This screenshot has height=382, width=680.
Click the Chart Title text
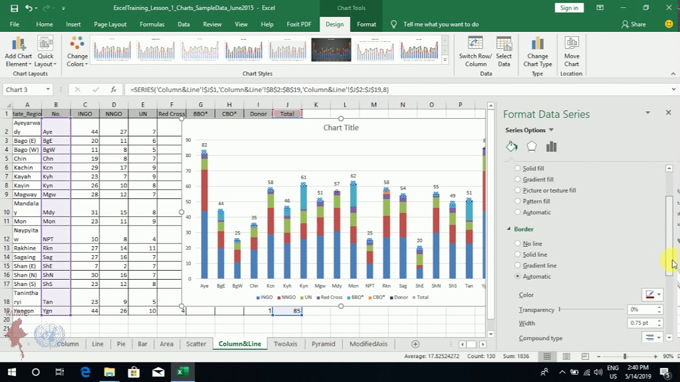point(341,127)
